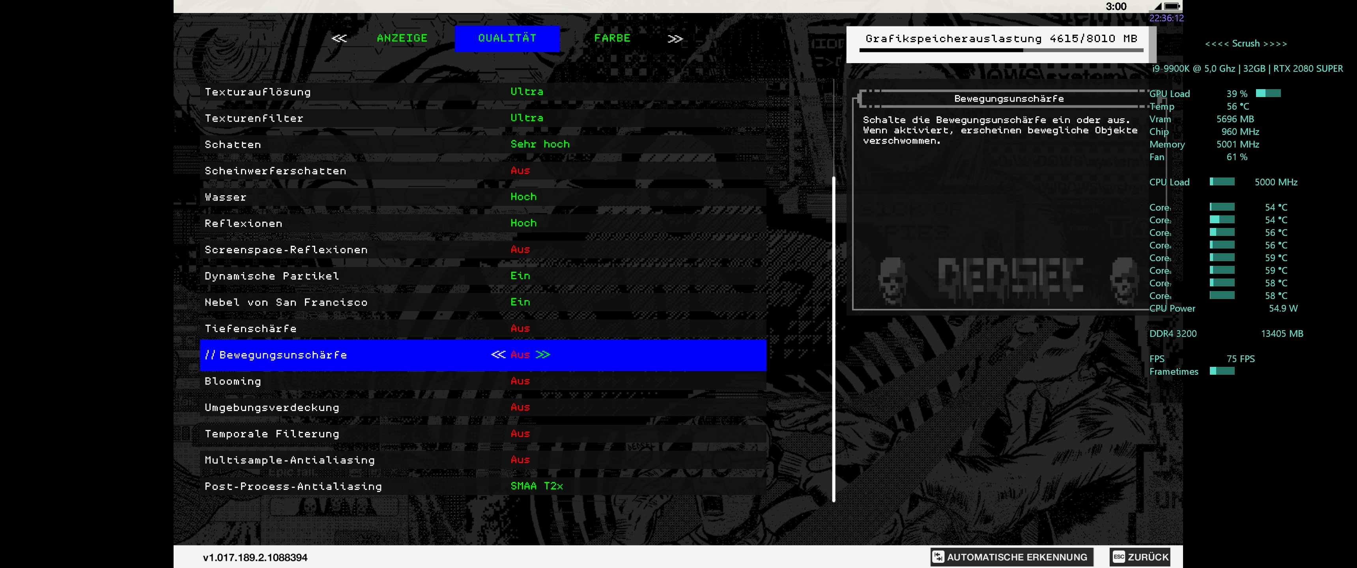Screen dimensions: 1357x568
Task: Click the right tab-navigation double arrow
Action: pyautogui.click(x=675, y=39)
